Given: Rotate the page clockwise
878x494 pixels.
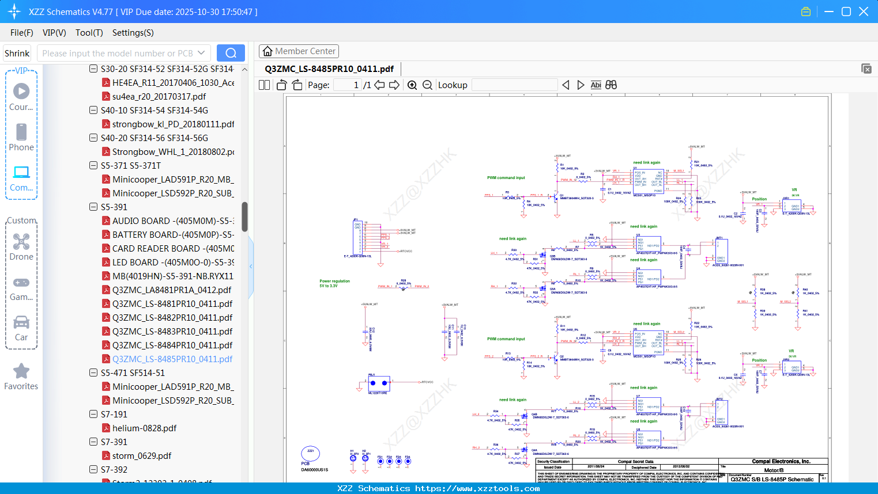Looking at the screenshot, I should click(x=297, y=85).
